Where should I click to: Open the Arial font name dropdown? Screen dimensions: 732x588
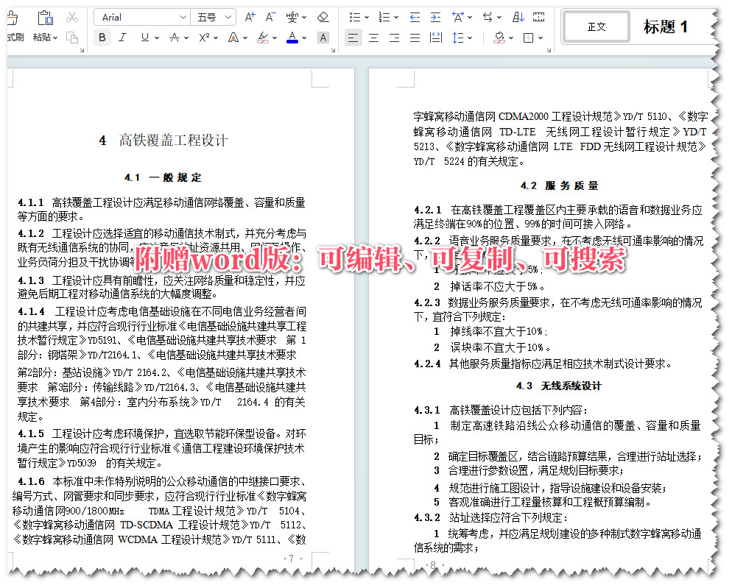tap(141, 16)
